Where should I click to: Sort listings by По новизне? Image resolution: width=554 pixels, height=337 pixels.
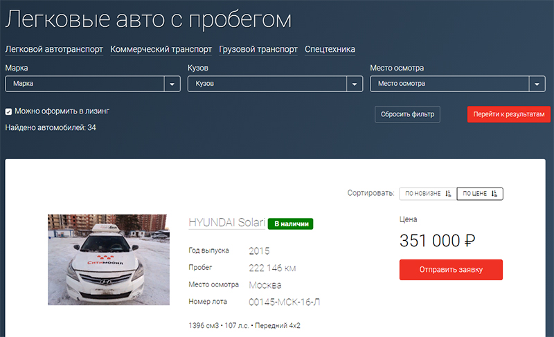tap(427, 194)
